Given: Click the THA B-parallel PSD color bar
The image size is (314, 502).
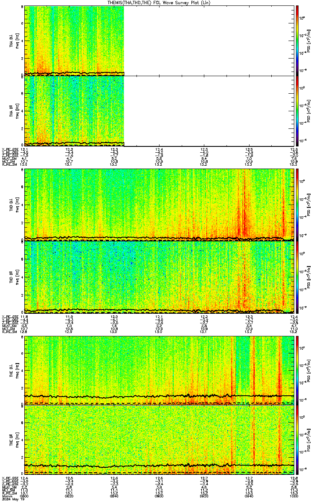Looking at the screenshot, I should click(x=297, y=110).
